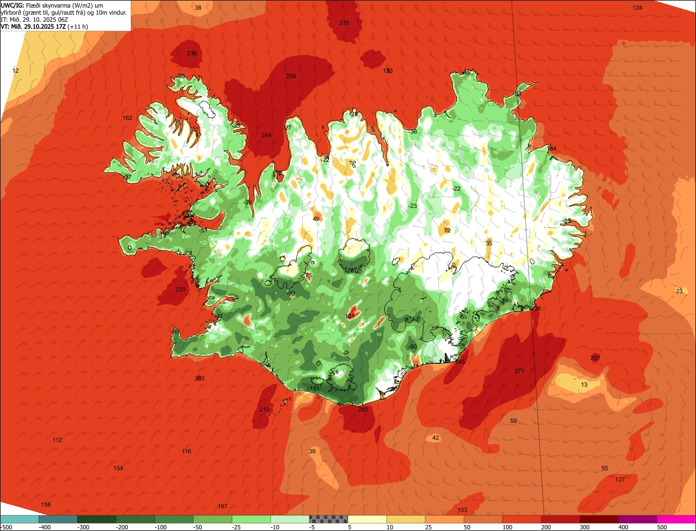Click the map value '259' in dark red area
This screenshot has height=531, width=696.
pyautogui.click(x=291, y=76)
